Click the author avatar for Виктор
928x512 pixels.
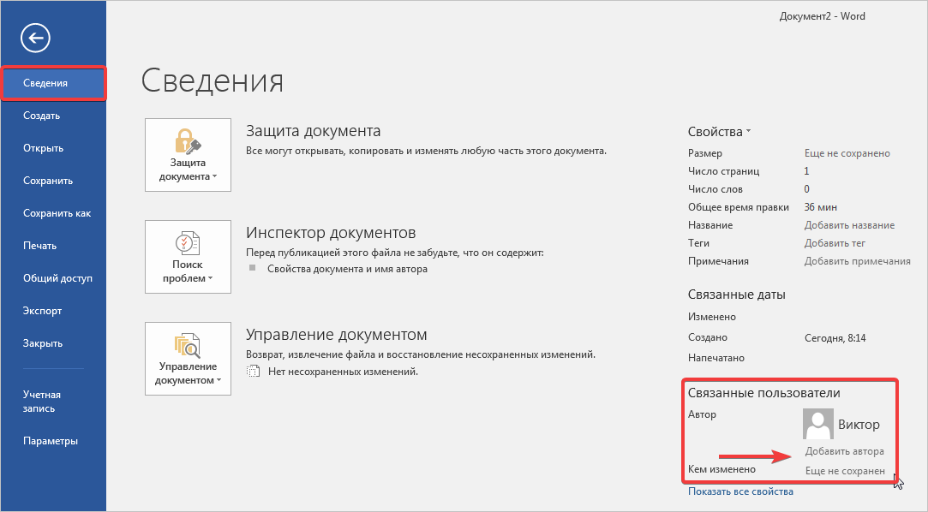tap(817, 425)
